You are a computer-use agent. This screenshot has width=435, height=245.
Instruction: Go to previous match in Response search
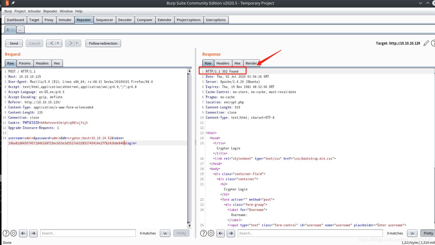(x=221, y=233)
